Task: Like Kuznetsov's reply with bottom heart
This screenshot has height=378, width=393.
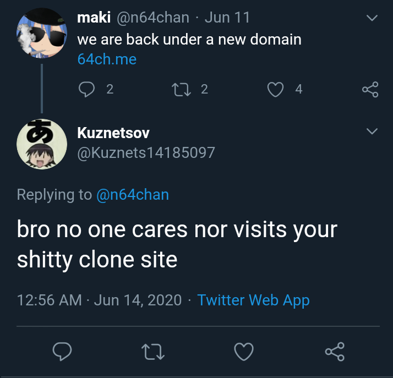Action: tap(244, 351)
